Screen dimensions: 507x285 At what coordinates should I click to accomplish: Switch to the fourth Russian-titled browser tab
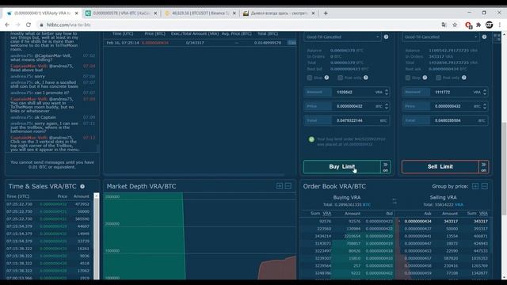coord(279,13)
